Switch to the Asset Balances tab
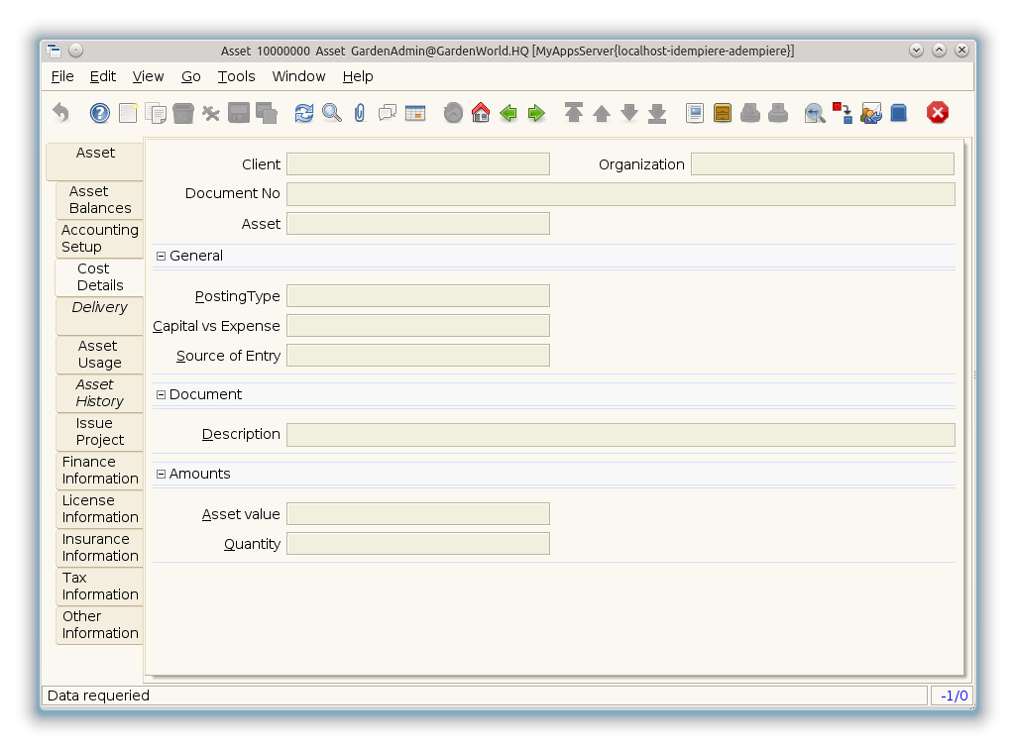Screen dimensions: 1016x750 (x=100, y=200)
